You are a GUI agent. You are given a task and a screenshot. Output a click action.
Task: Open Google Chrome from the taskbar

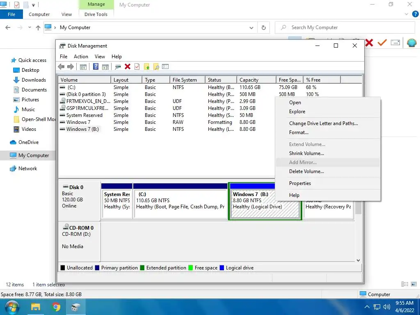(56, 307)
